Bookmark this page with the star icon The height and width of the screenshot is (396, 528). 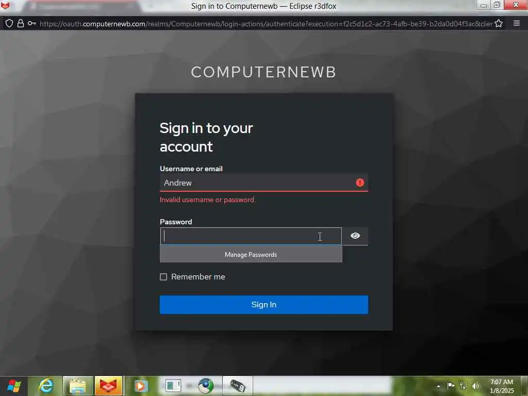(499, 23)
